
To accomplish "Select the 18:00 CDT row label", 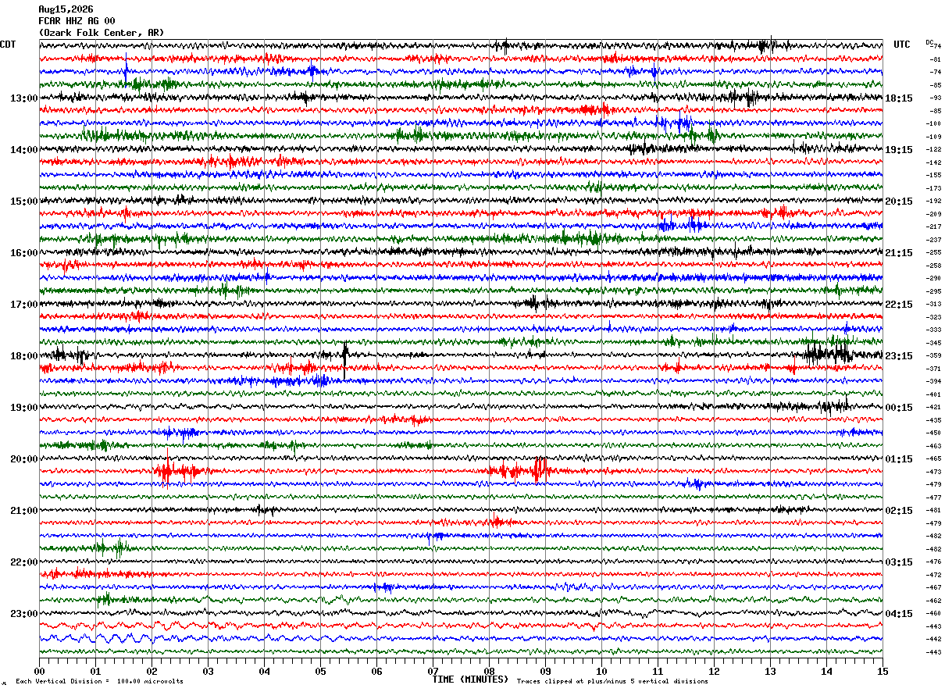I will point(24,356).
